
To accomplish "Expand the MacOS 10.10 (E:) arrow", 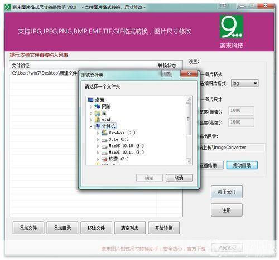I will 98,146.
